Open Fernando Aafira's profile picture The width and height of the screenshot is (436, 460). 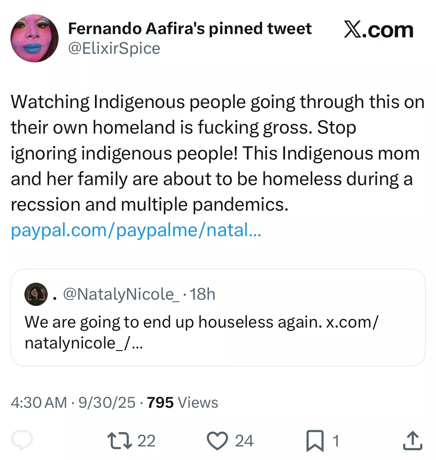(x=34, y=38)
